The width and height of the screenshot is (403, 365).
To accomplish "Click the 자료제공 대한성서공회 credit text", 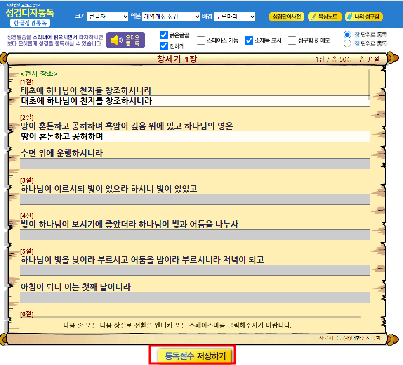I will click(350, 337).
